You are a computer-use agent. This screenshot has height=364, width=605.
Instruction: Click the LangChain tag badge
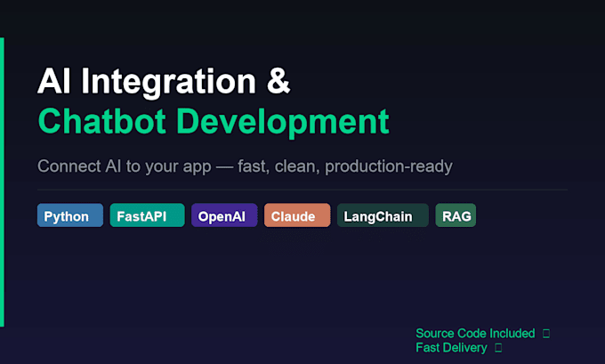[x=383, y=215]
